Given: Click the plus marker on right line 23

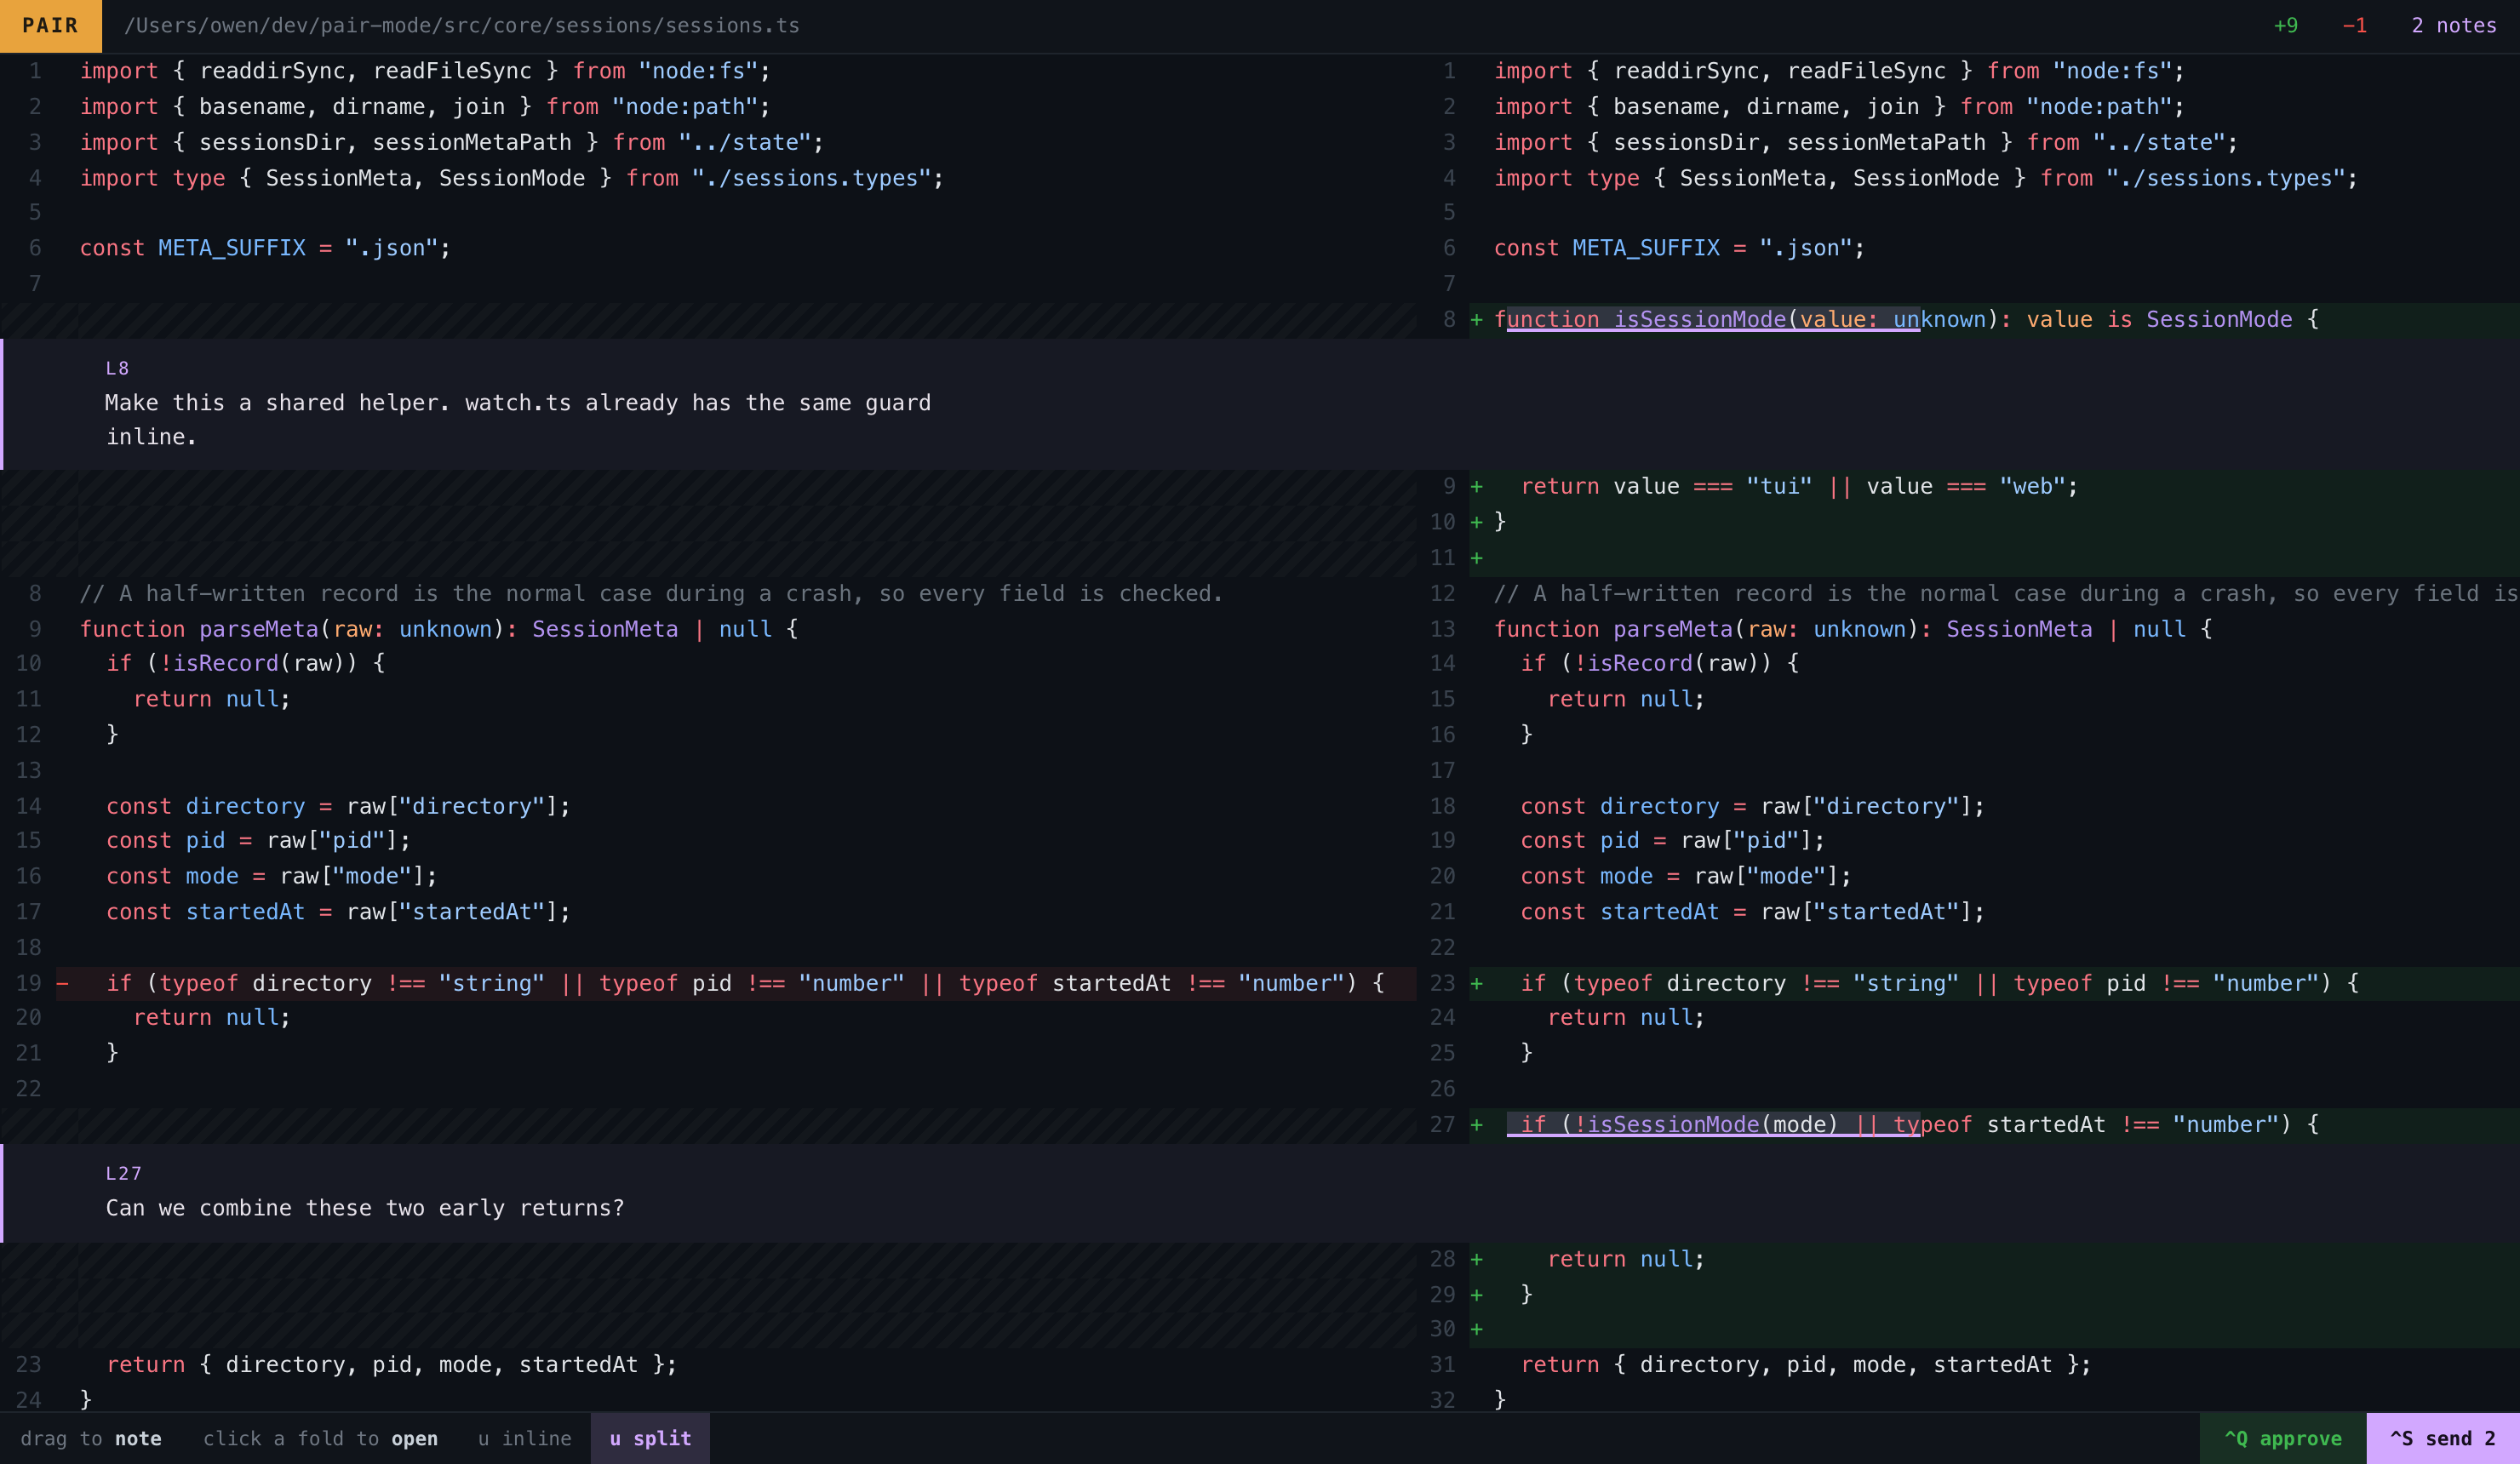Looking at the screenshot, I should tap(1477, 984).
